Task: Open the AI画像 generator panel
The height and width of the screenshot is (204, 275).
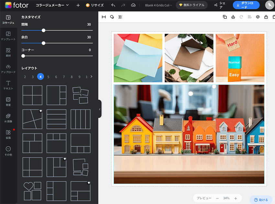Action: (8, 118)
